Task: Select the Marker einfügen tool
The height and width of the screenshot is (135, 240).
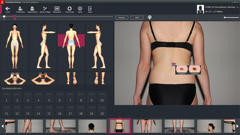Action: (x=45, y=9)
